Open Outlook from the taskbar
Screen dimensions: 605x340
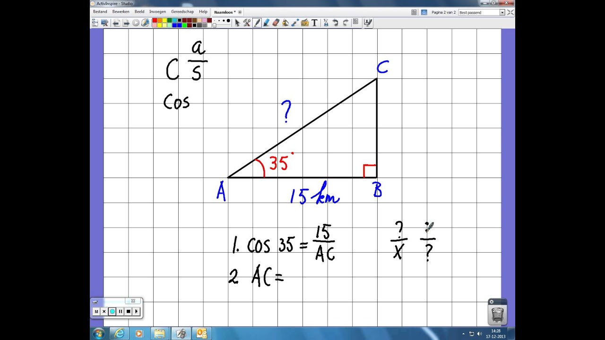pyautogui.click(x=202, y=333)
